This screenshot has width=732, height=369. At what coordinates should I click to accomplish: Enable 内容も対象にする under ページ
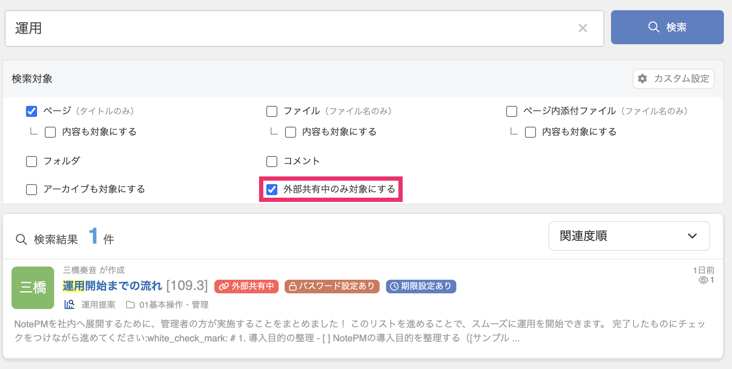click(50, 132)
